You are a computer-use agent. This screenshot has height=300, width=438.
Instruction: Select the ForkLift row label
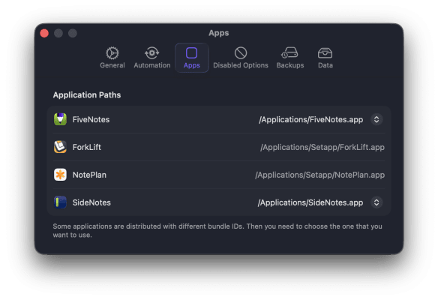[x=86, y=147]
